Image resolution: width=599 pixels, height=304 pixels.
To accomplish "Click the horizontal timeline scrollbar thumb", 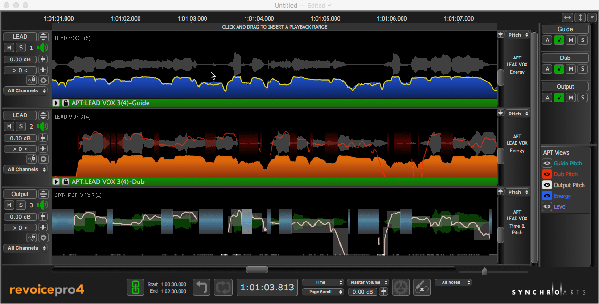I will 257,270.
